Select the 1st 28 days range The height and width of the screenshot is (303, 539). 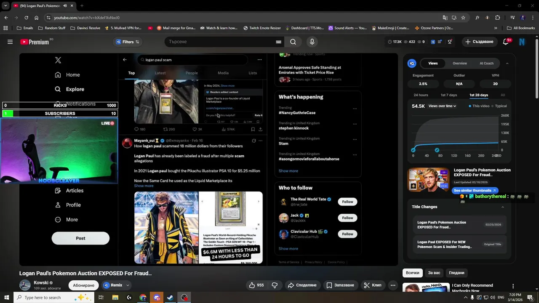click(479, 95)
